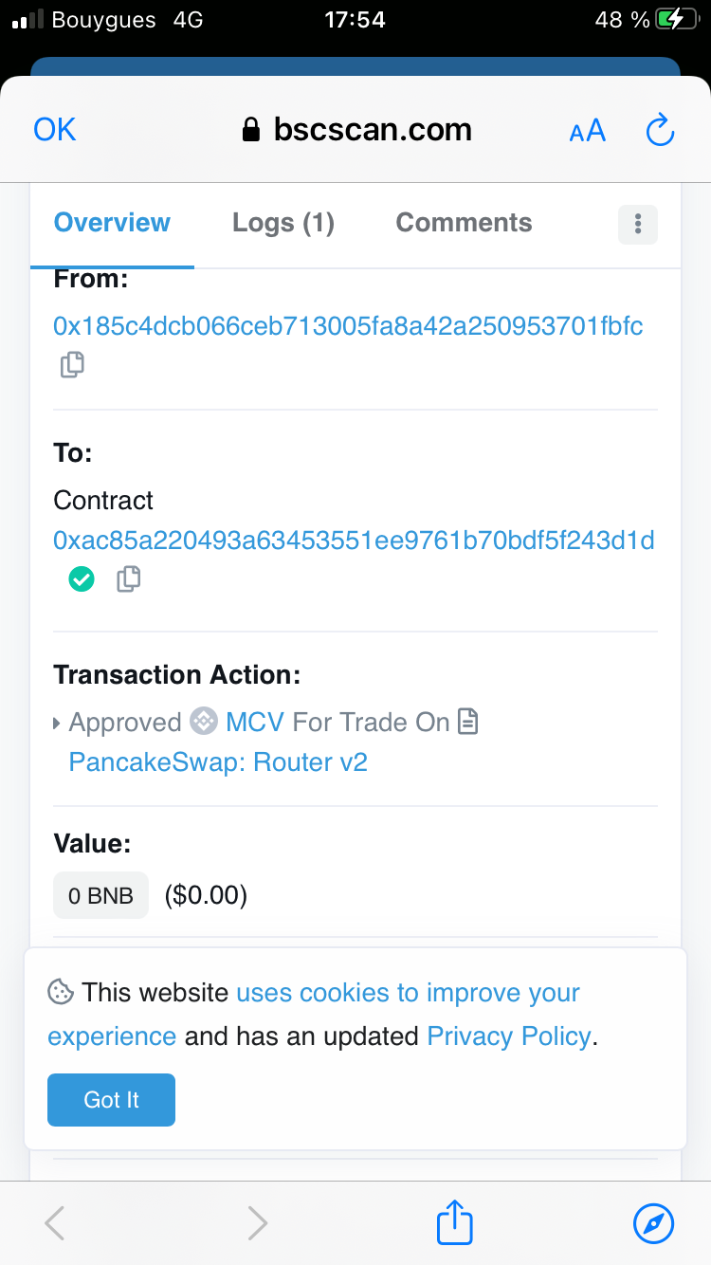
Task: Reload the bscscan.com page
Action: (x=659, y=131)
